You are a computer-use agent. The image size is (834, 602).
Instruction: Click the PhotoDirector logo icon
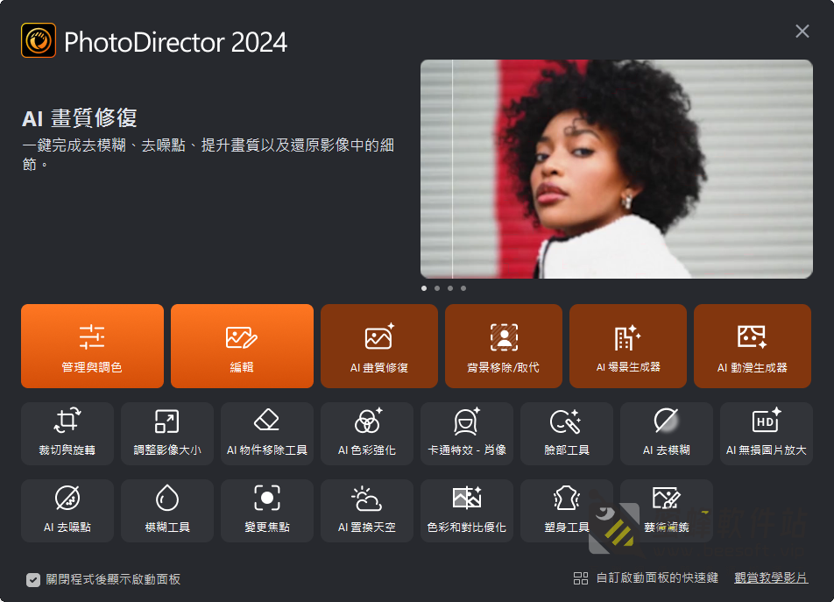39,40
